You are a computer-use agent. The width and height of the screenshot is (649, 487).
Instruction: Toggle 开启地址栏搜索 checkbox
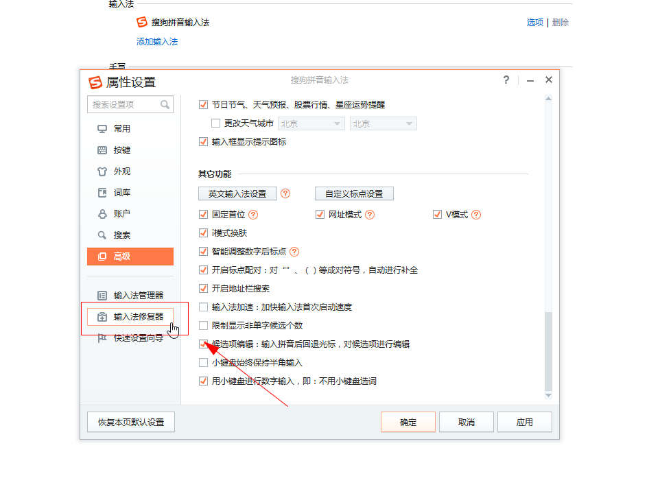click(x=203, y=288)
